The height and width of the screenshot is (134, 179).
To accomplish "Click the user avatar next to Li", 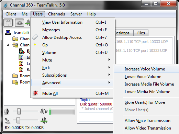I will point(21,63).
